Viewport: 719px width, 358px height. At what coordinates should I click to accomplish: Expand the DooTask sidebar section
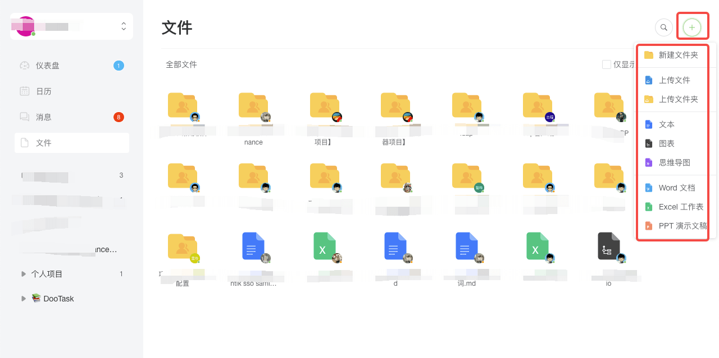23,298
